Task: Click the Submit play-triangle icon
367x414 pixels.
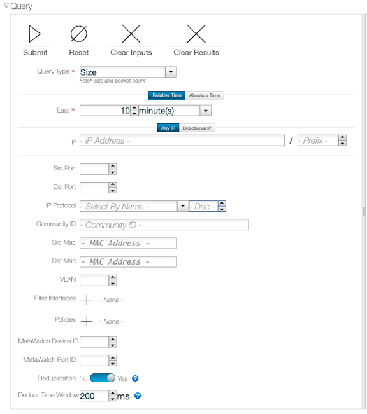Action: click(34, 34)
